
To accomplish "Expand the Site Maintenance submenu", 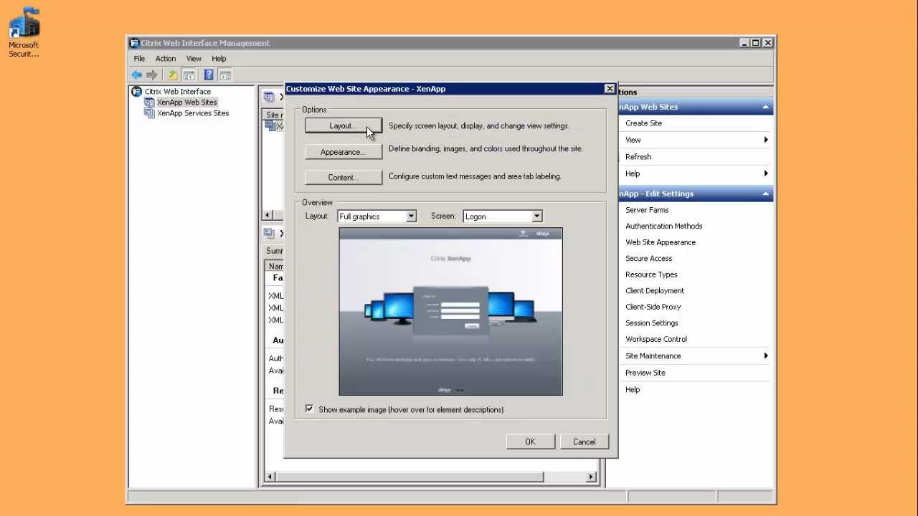I will tap(765, 355).
